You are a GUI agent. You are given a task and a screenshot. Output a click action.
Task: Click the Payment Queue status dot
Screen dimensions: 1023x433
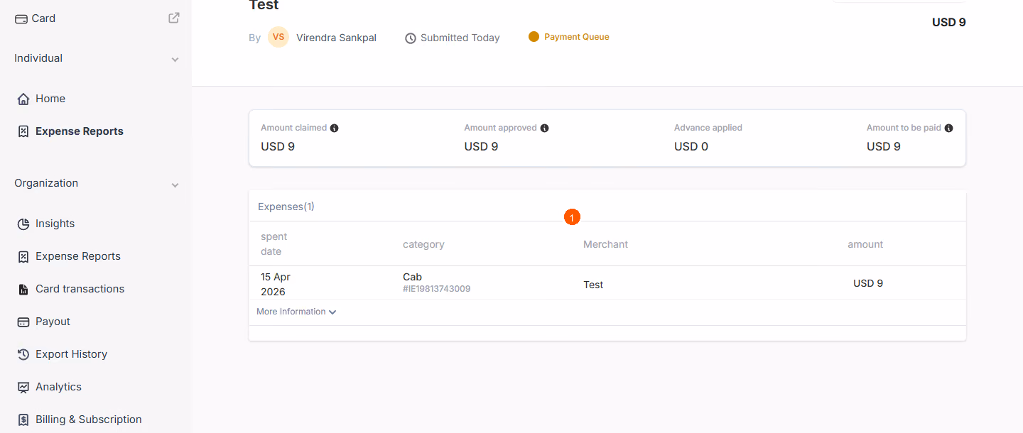click(x=534, y=37)
